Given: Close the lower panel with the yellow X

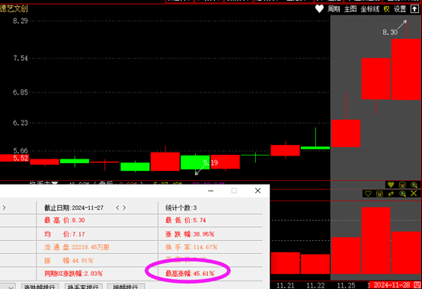Looking at the screenshot, I should coord(414,194).
